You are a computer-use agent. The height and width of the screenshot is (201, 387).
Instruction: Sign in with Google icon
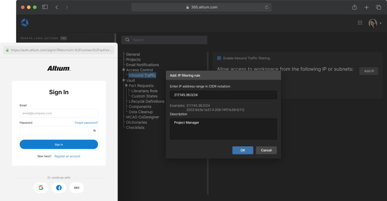41,187
